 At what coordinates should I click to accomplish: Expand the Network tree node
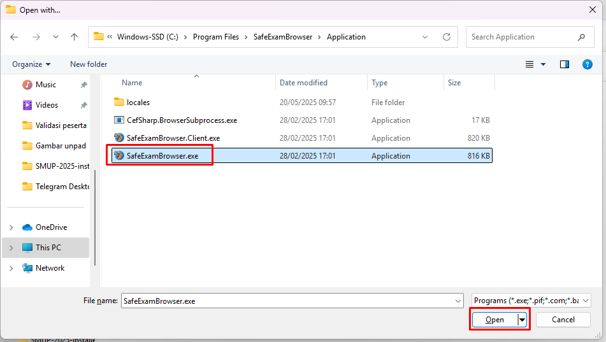coord(11,268)
